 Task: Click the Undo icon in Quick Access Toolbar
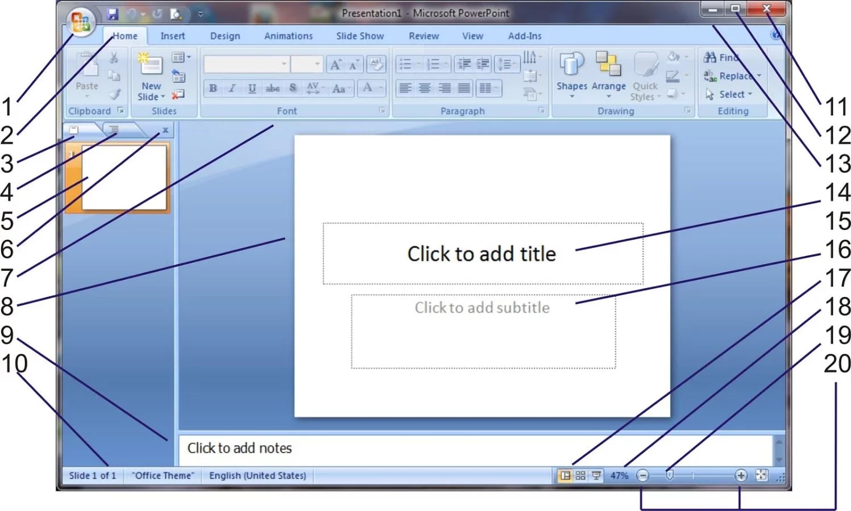(x=131, y=14)
